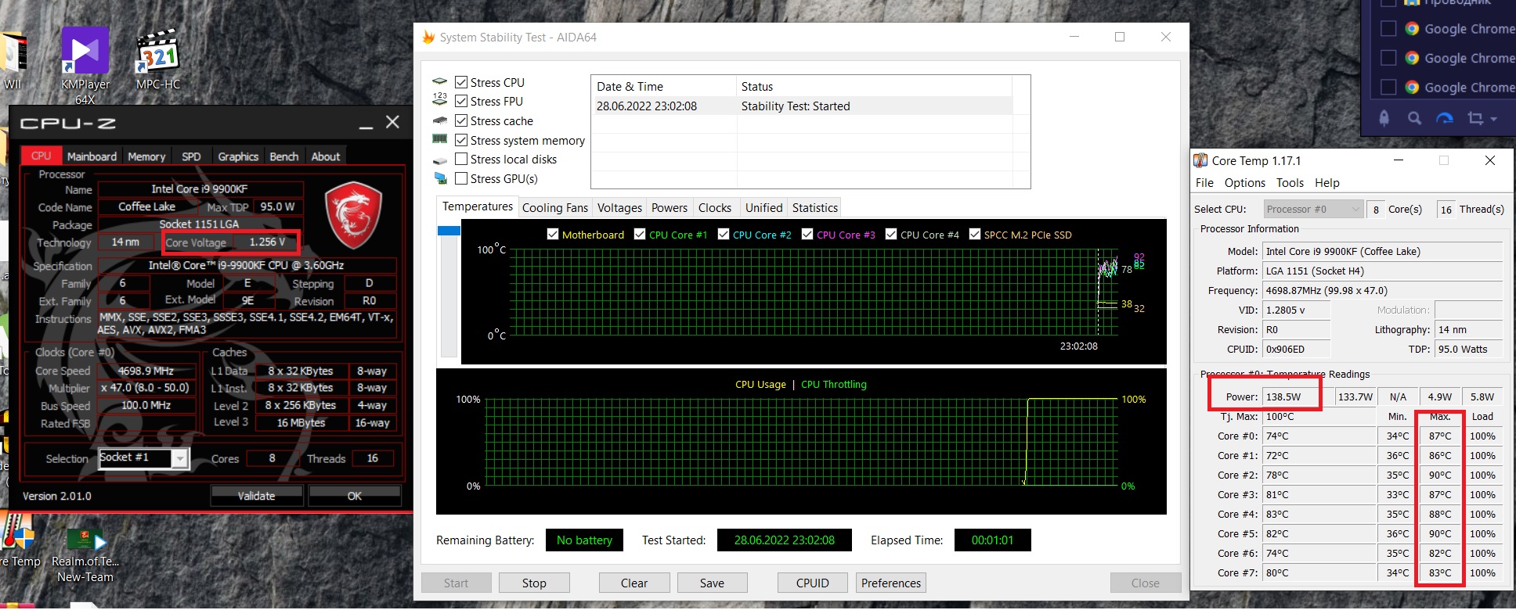Open the Statistics tab

[x=814, y=208]
